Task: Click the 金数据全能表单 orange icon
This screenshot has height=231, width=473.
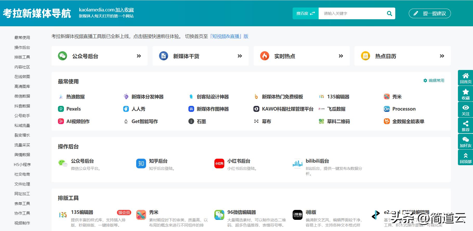Action: (387, 121)
